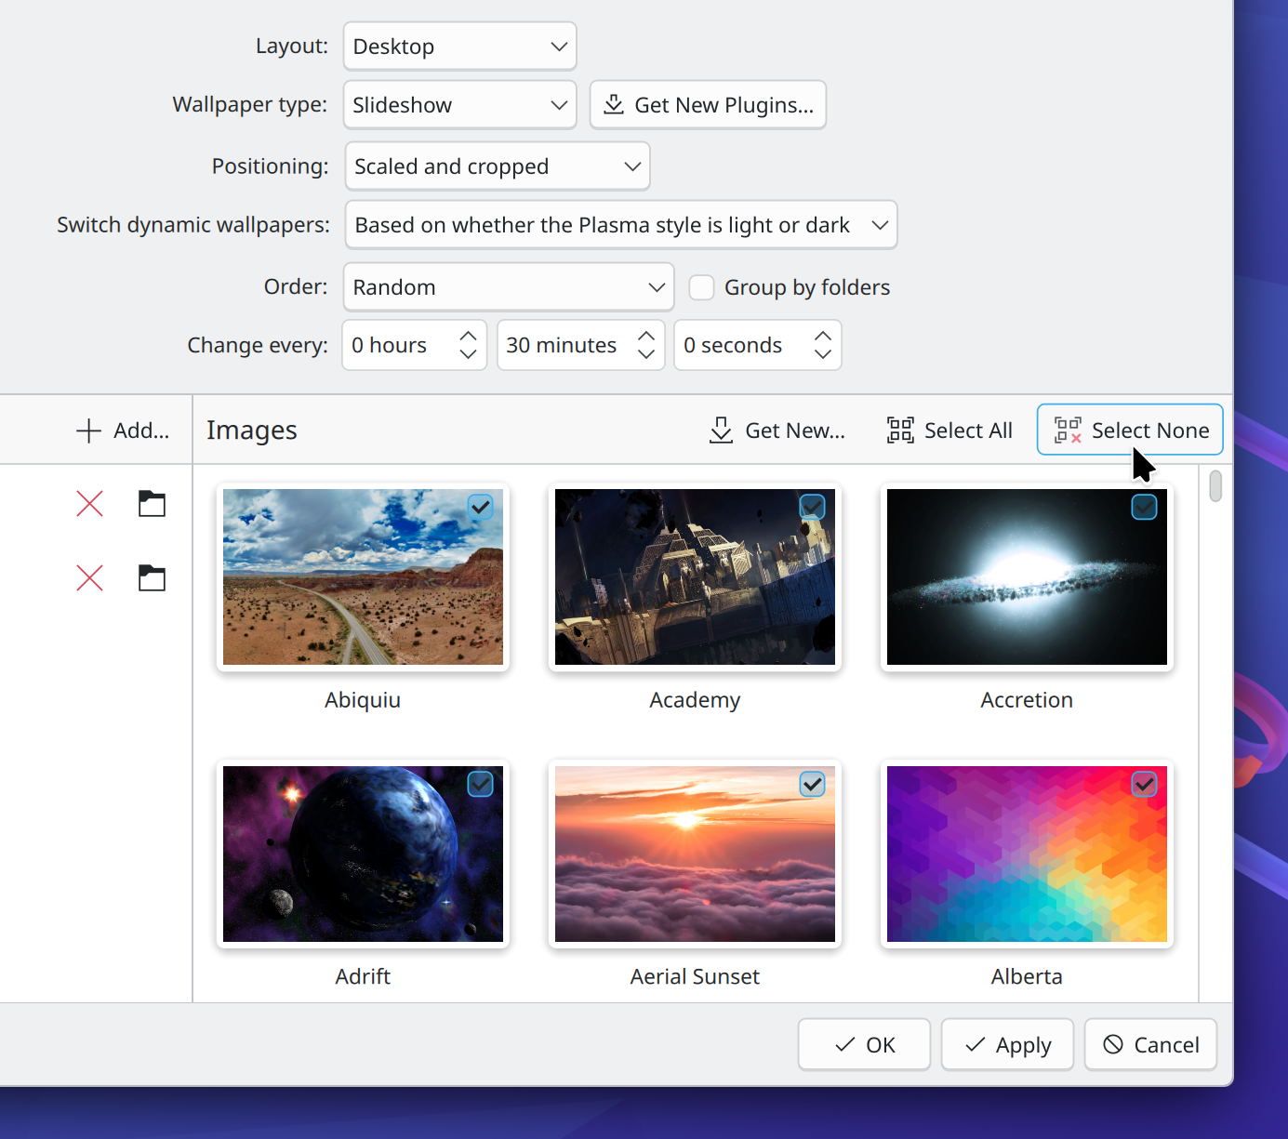Toggle the Aerial Sunset wallpaper checkbox
Screen dimensions: 1288x1139
point(812,784)
